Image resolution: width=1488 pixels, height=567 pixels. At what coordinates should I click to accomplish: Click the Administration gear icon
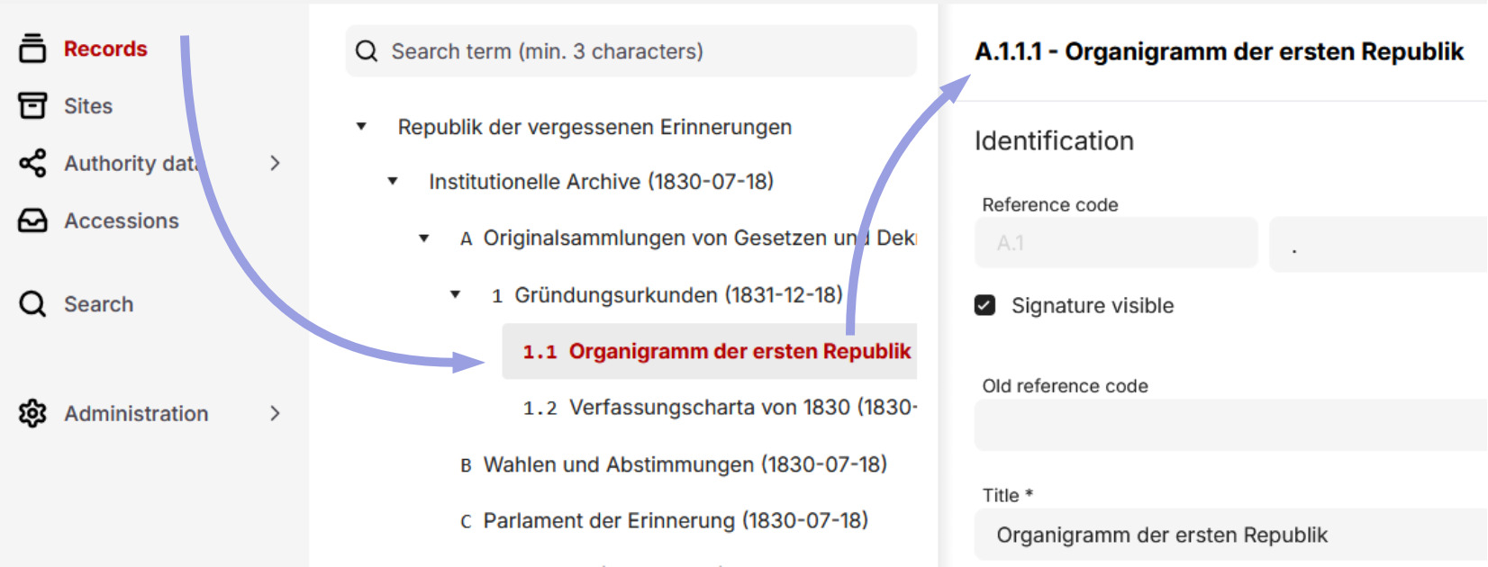point(32,413)
